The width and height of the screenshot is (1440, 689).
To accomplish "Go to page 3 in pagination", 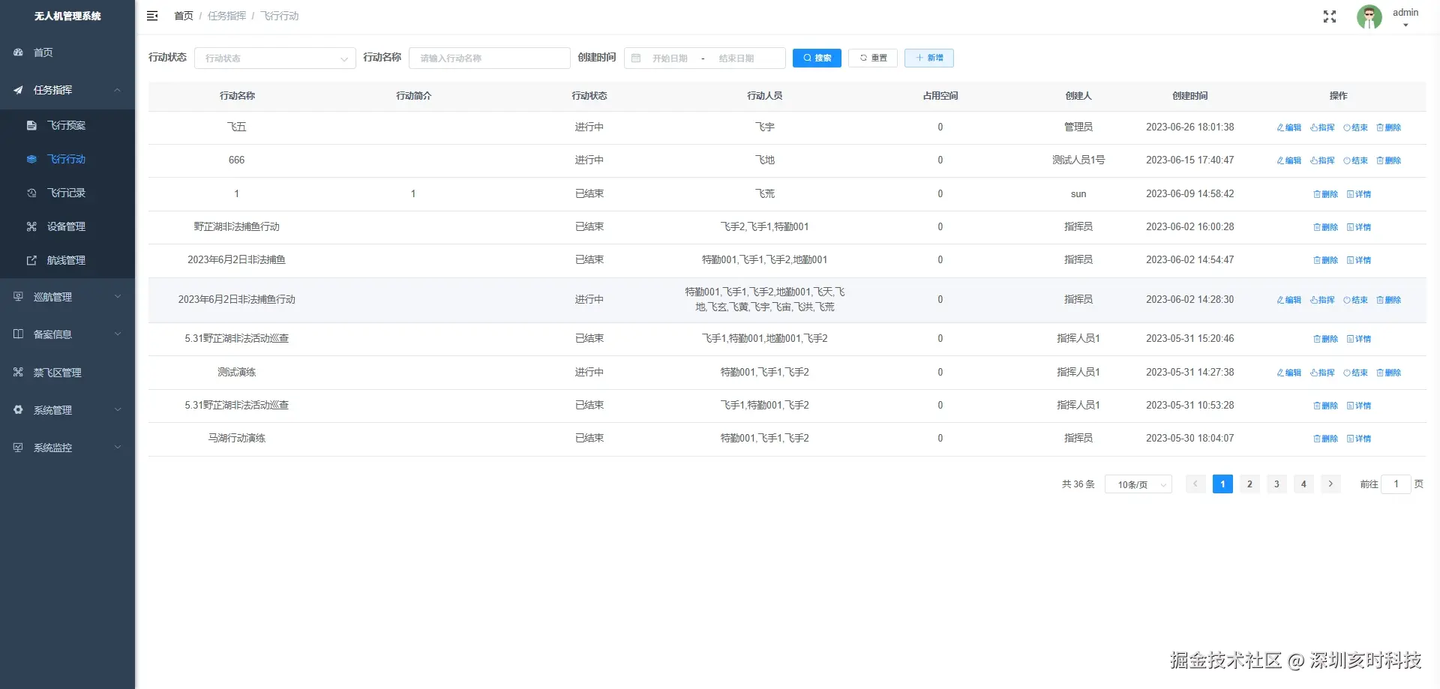I will point(1276,484).
